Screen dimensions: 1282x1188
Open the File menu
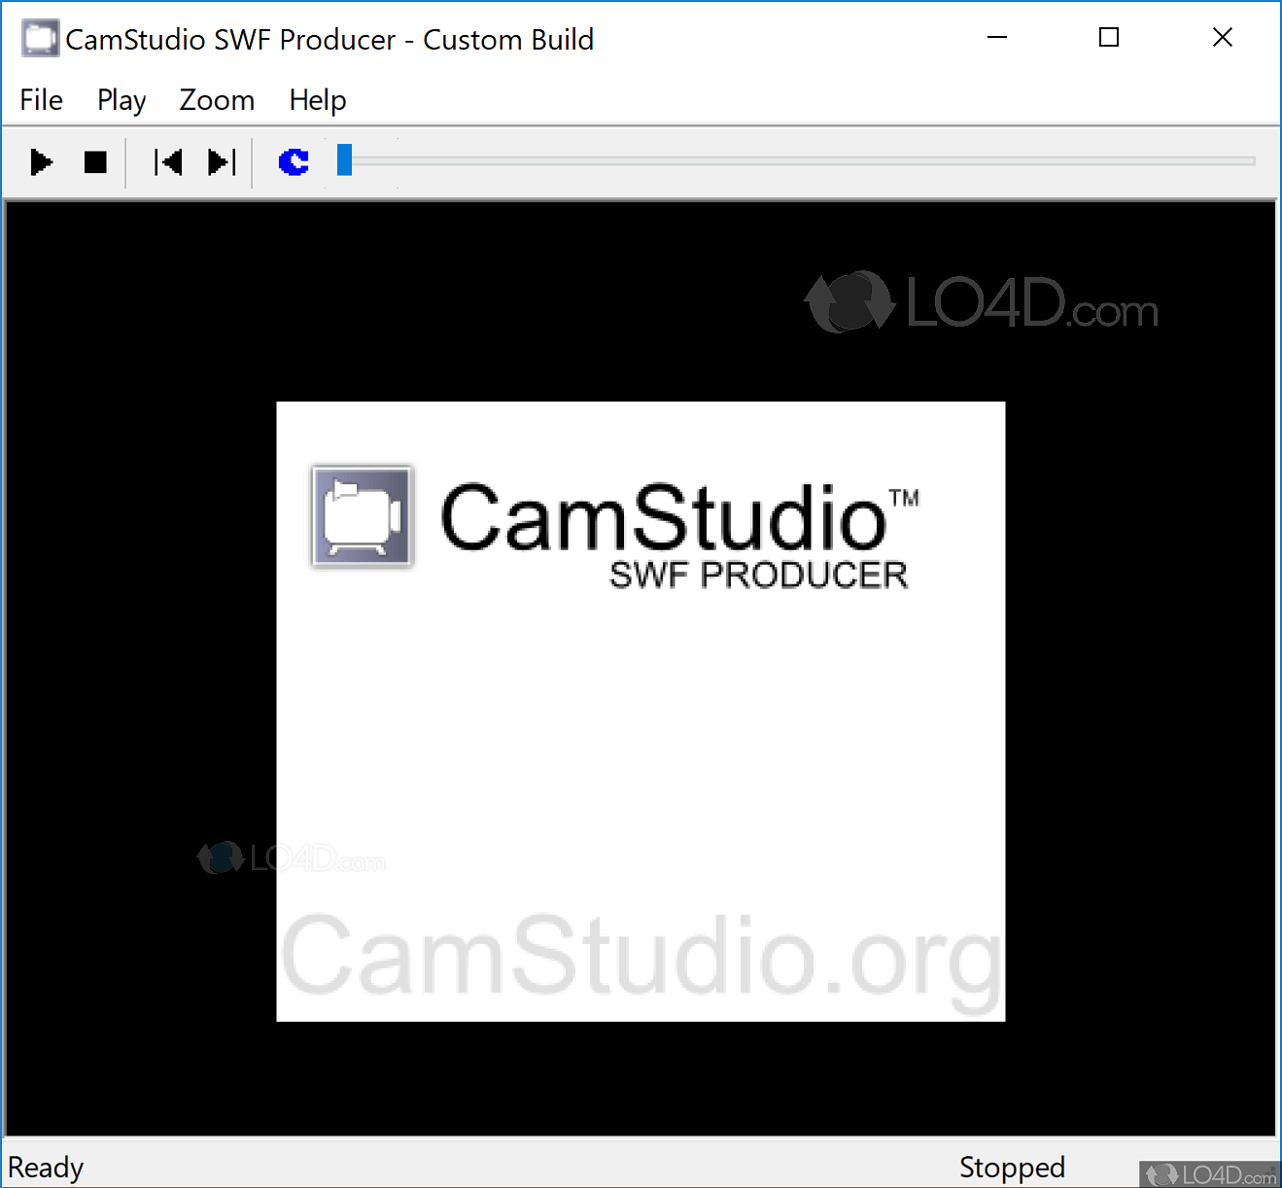point(41,100)
